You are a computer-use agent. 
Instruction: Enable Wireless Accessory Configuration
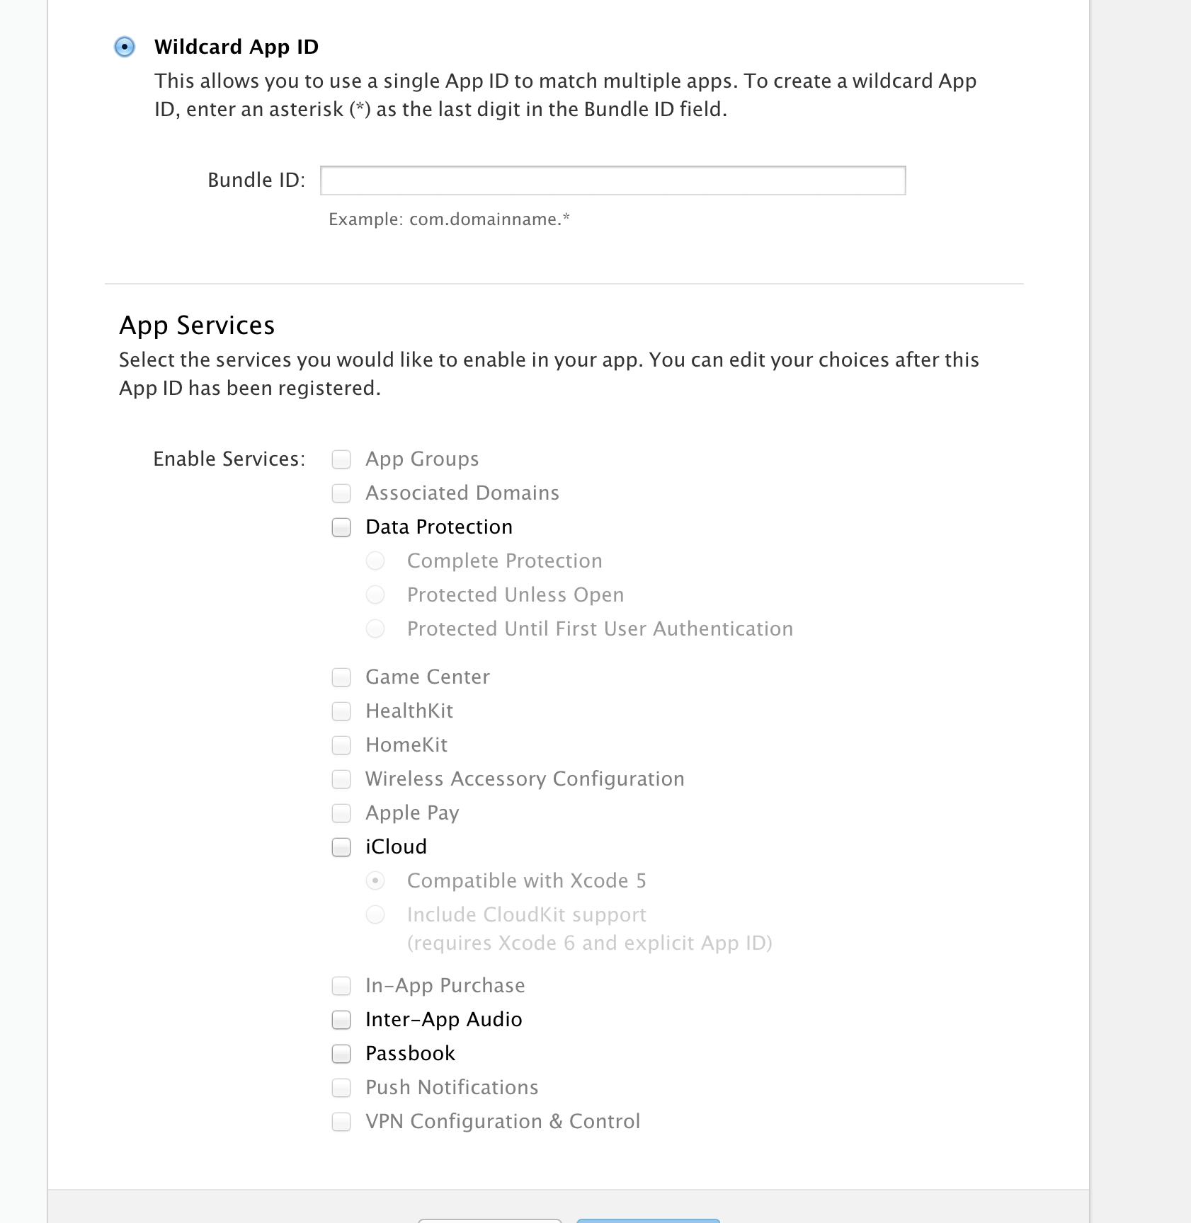(341, 779)
